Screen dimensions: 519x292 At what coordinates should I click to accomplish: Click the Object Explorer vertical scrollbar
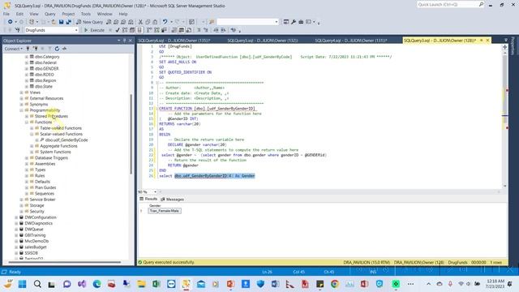point(131,134)
